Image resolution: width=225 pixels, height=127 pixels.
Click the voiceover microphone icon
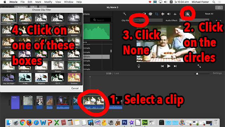point(139,66)
